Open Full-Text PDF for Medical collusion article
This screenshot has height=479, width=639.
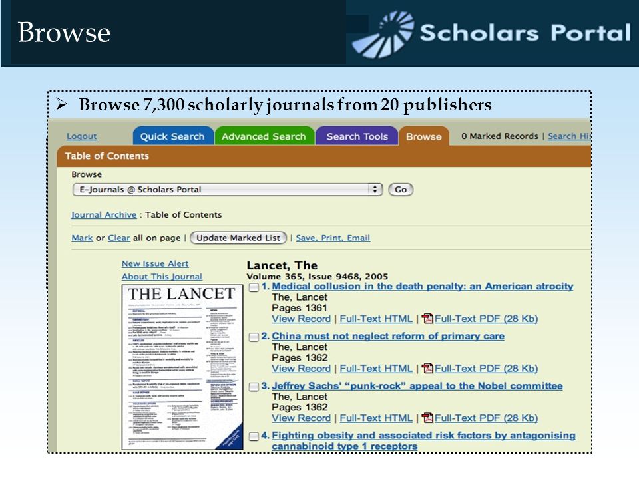coord(486,319)
